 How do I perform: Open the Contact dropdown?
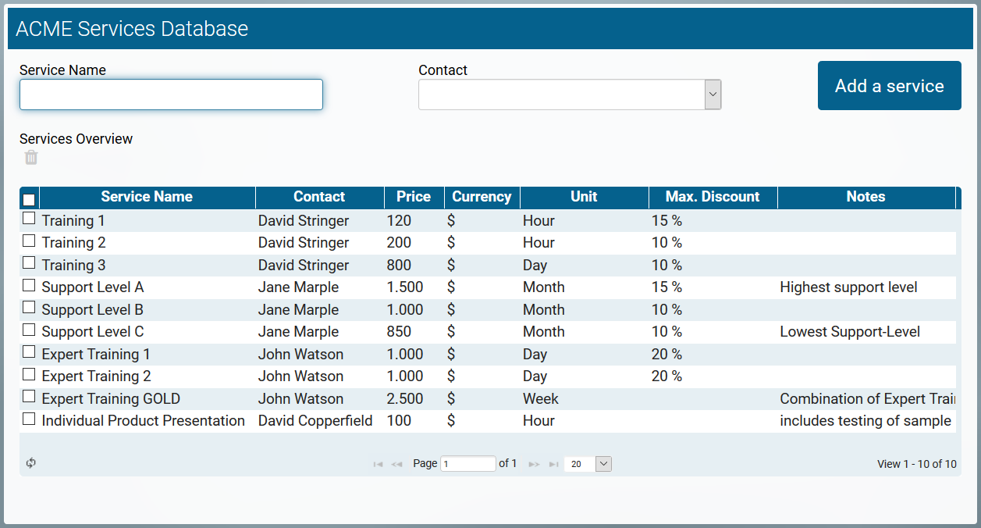pos(713,94)
